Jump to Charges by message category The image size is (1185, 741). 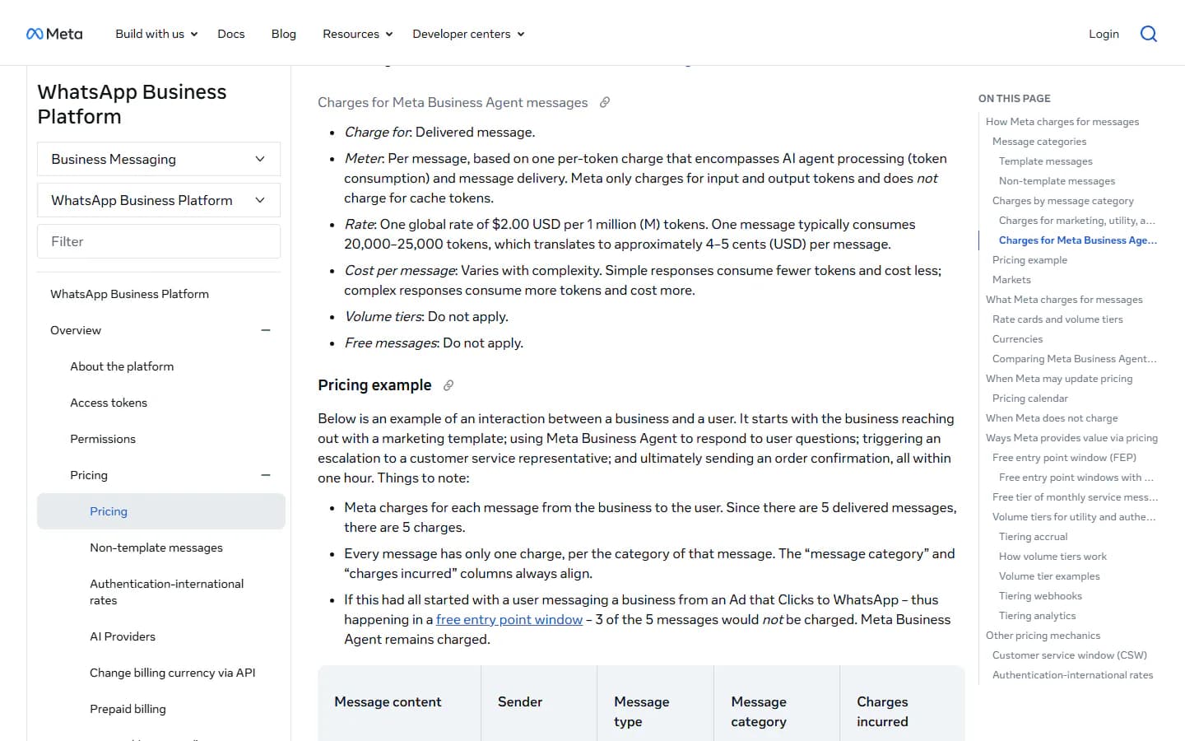point(1063,201)
